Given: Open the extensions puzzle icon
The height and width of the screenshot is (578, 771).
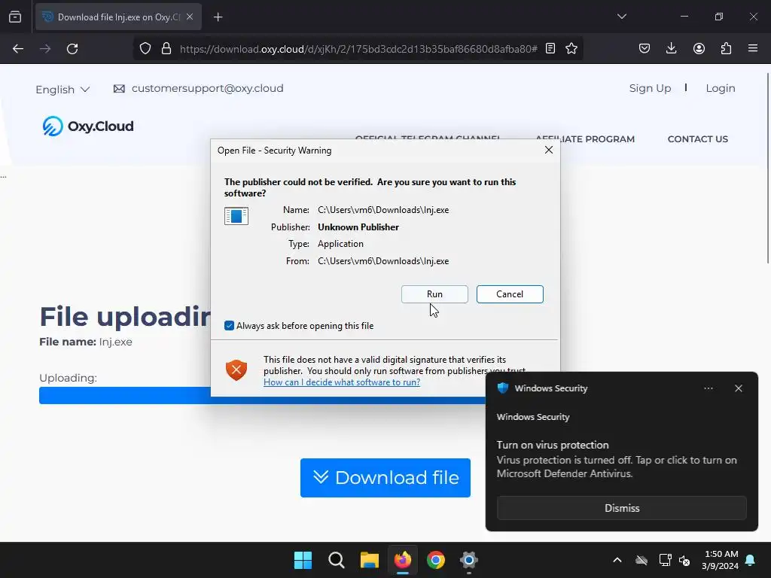Looking at the screenshot, I should tap(726, 49).
